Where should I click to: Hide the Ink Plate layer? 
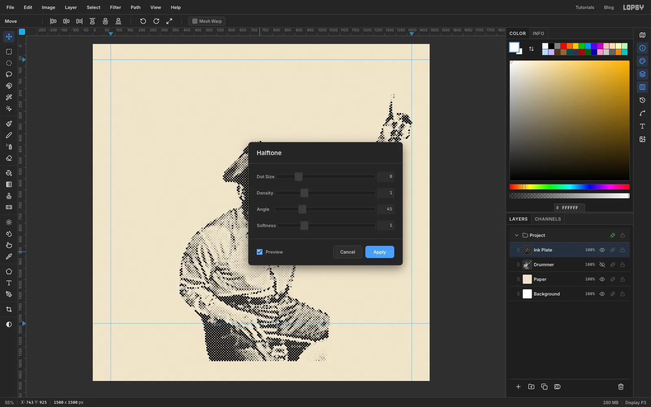(x=602, y=250)
